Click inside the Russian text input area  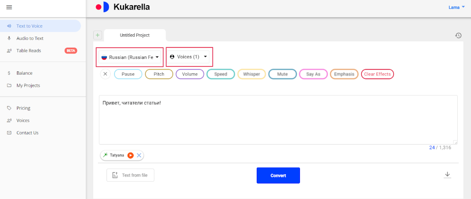point(278,120)
